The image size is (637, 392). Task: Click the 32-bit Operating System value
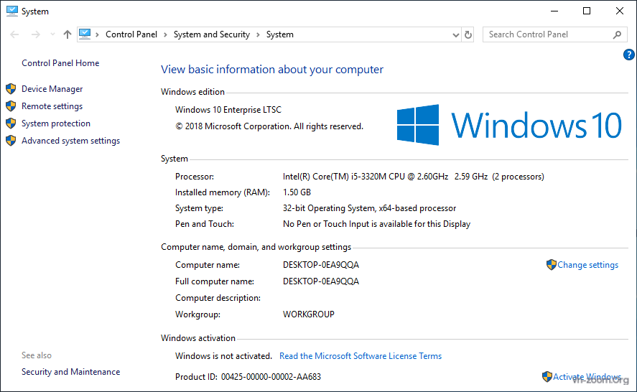pyautogui.click(x=369, y=208)
